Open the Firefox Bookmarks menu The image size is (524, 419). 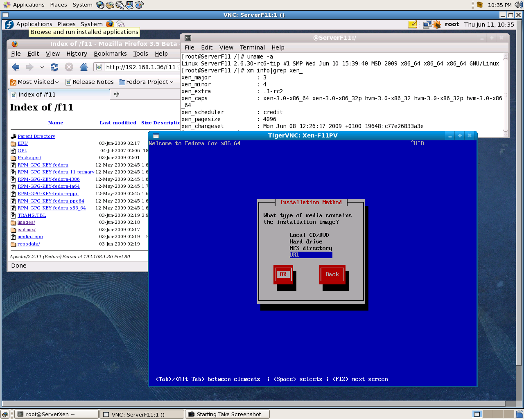pyautogui.click(x=110, y=54)
